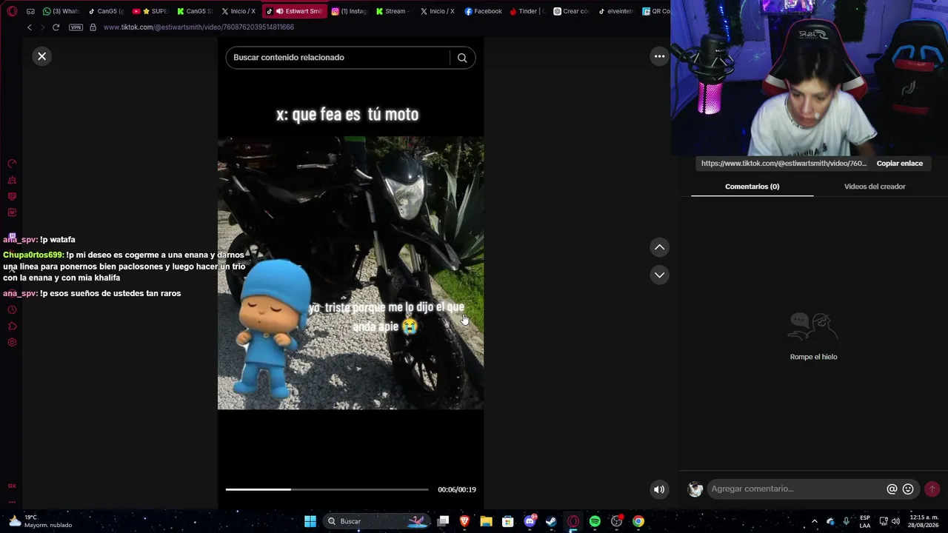This screenshot has height=533, width=948.
Task: Open Discord from the taskbar
Action: point(530,521)
